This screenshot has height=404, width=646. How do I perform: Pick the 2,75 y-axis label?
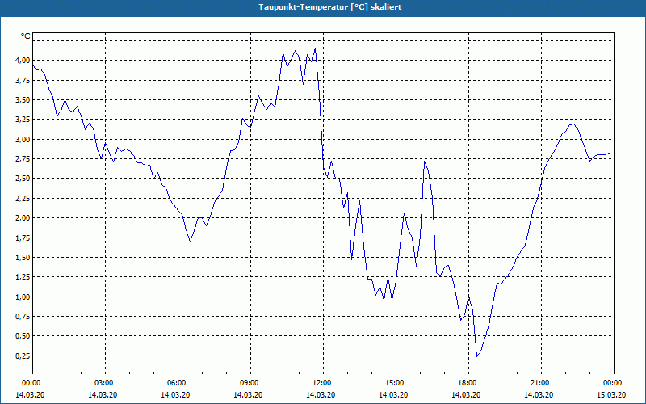click(x=23, y=159)
